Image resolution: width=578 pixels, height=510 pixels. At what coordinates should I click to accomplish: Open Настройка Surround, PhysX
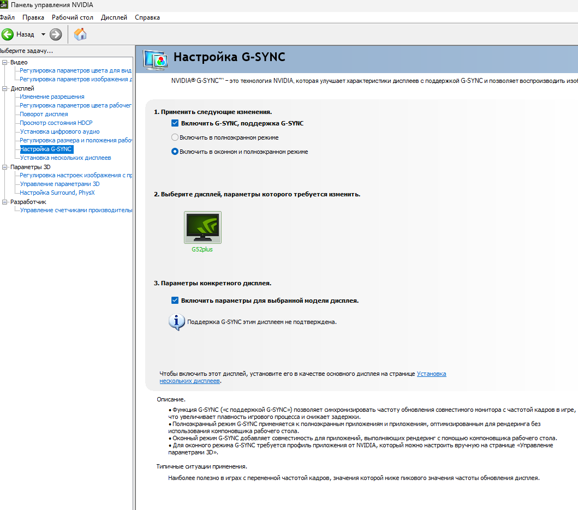pos(57,193)
